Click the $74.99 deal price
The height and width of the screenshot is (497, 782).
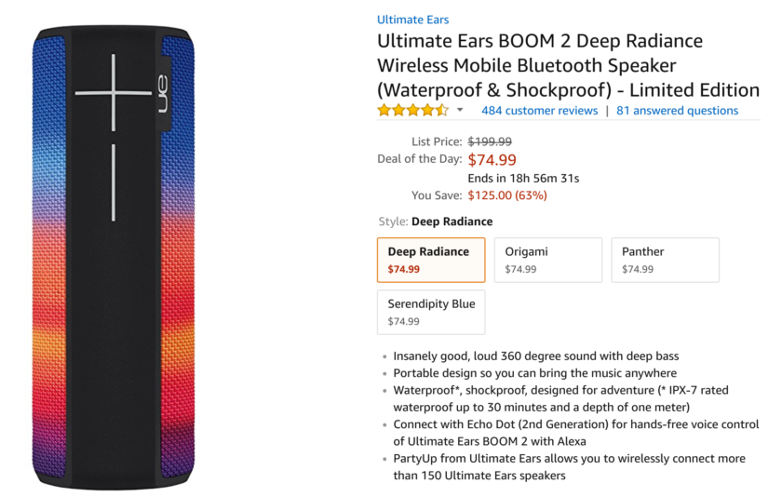click(x=492, y=160)
